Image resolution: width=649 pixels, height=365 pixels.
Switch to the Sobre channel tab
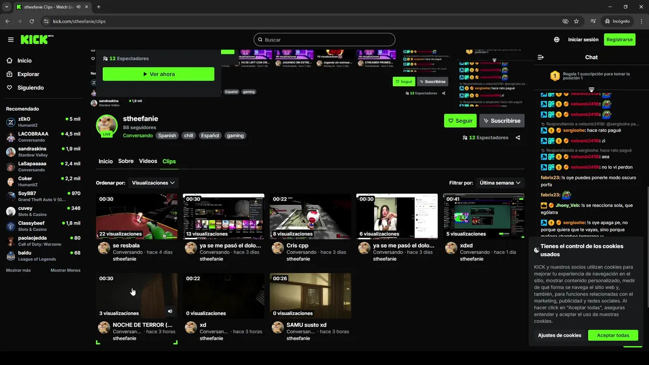(x=126, y=161)
